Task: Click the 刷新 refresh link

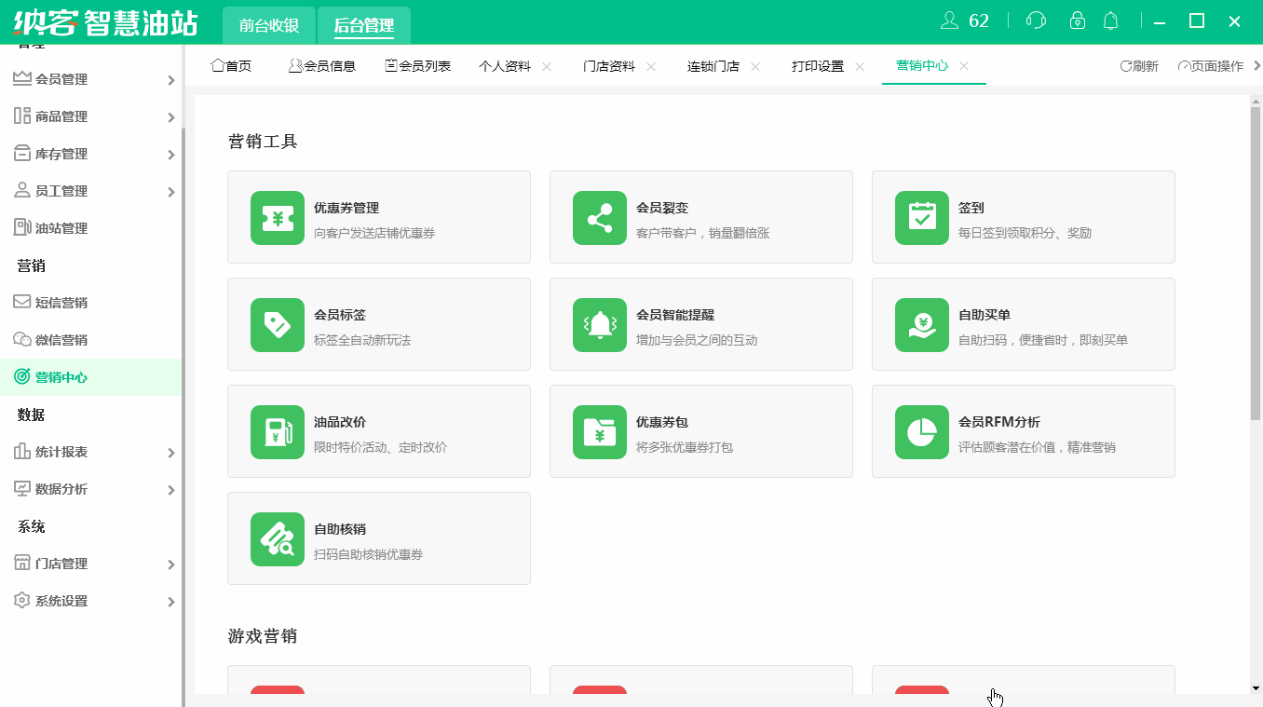Action: pos(1138,66)
